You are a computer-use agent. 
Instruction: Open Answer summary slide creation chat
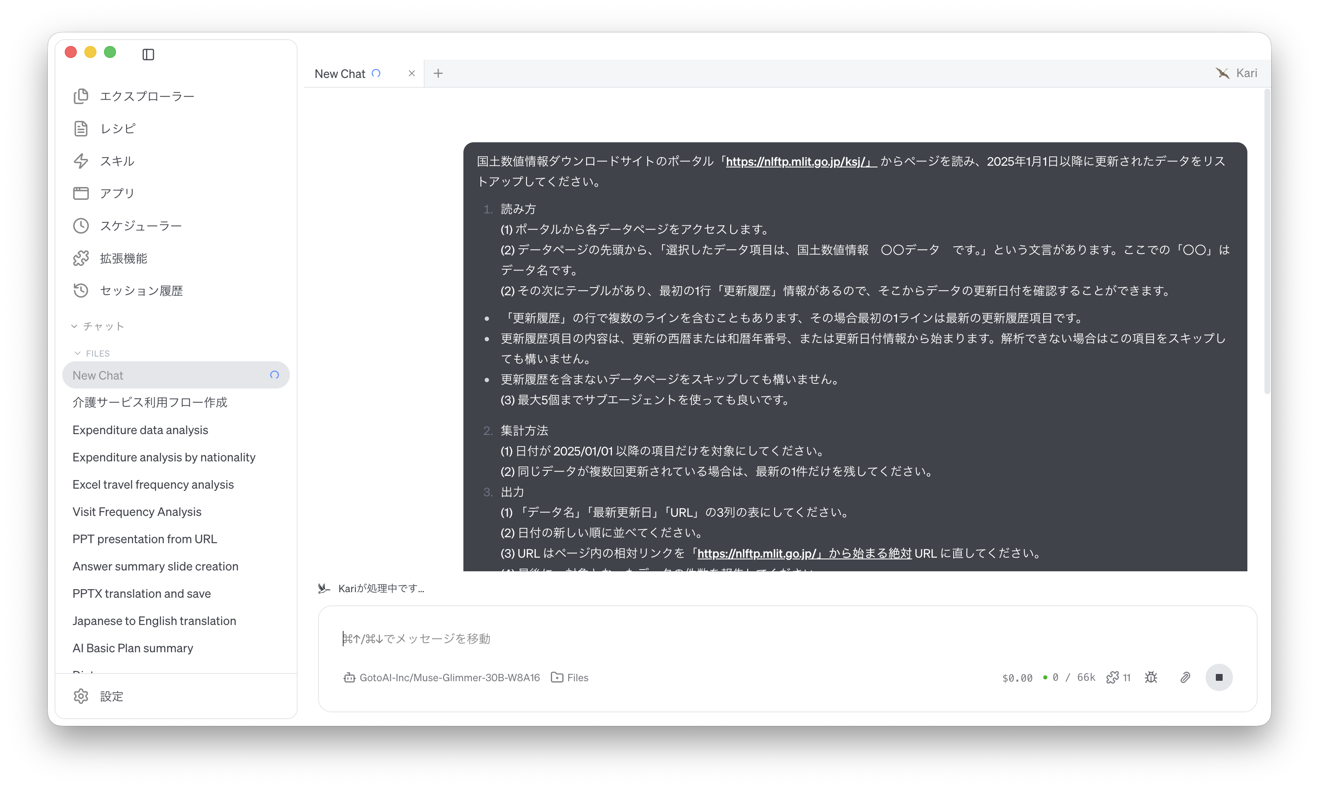(x=155, y=566)
